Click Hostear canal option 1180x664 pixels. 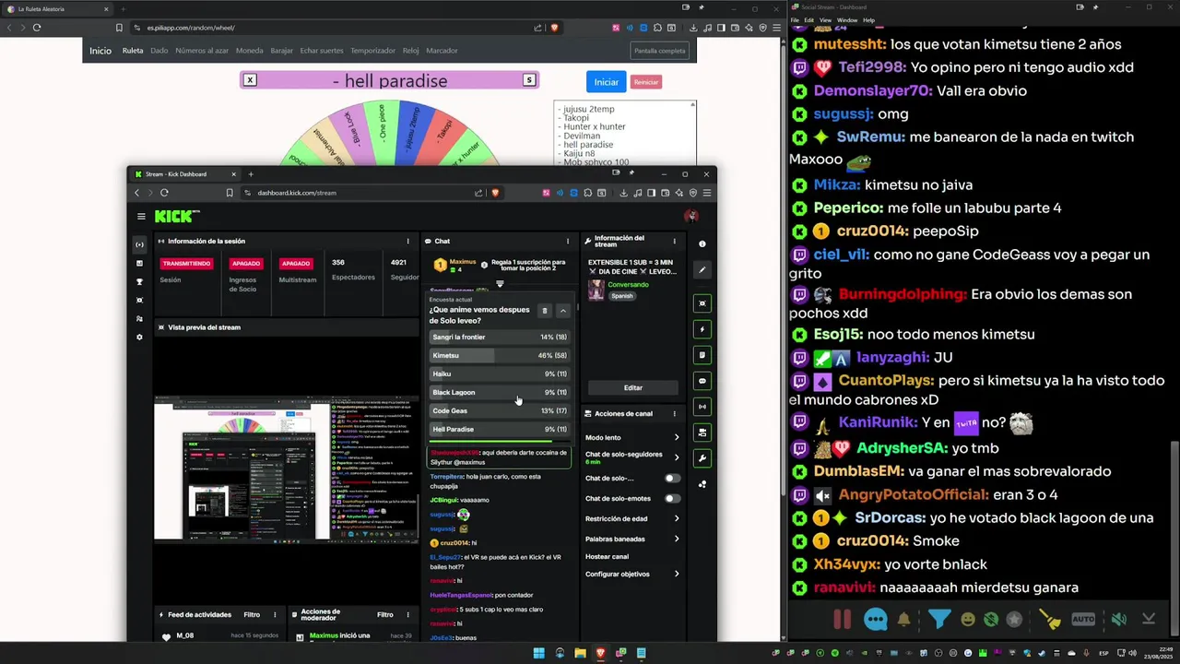607,556
